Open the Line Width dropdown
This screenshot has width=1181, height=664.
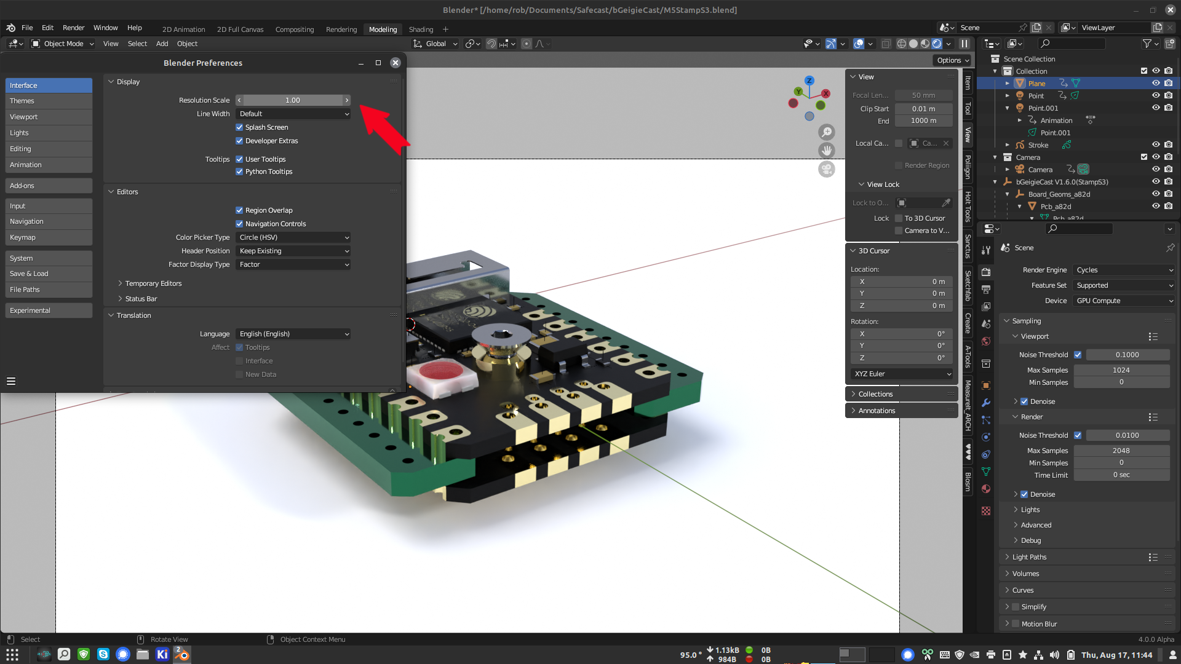coord(293,114)
